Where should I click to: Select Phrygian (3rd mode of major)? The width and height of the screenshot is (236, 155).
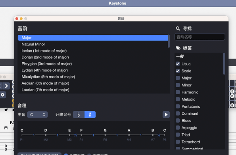pos(93,64)
